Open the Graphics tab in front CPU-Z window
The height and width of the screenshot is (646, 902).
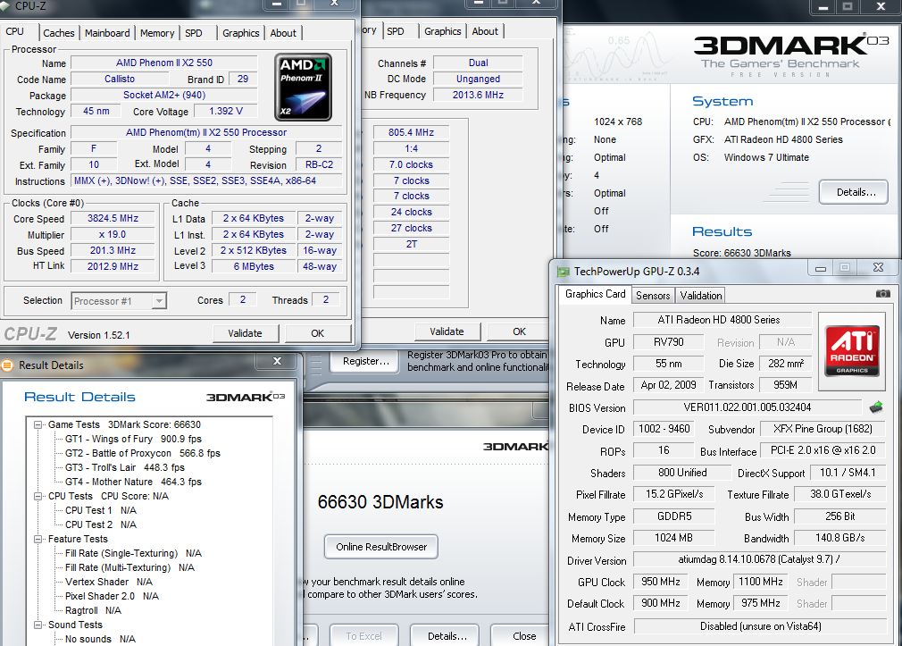pyautogui.click(x=240, y=33)
